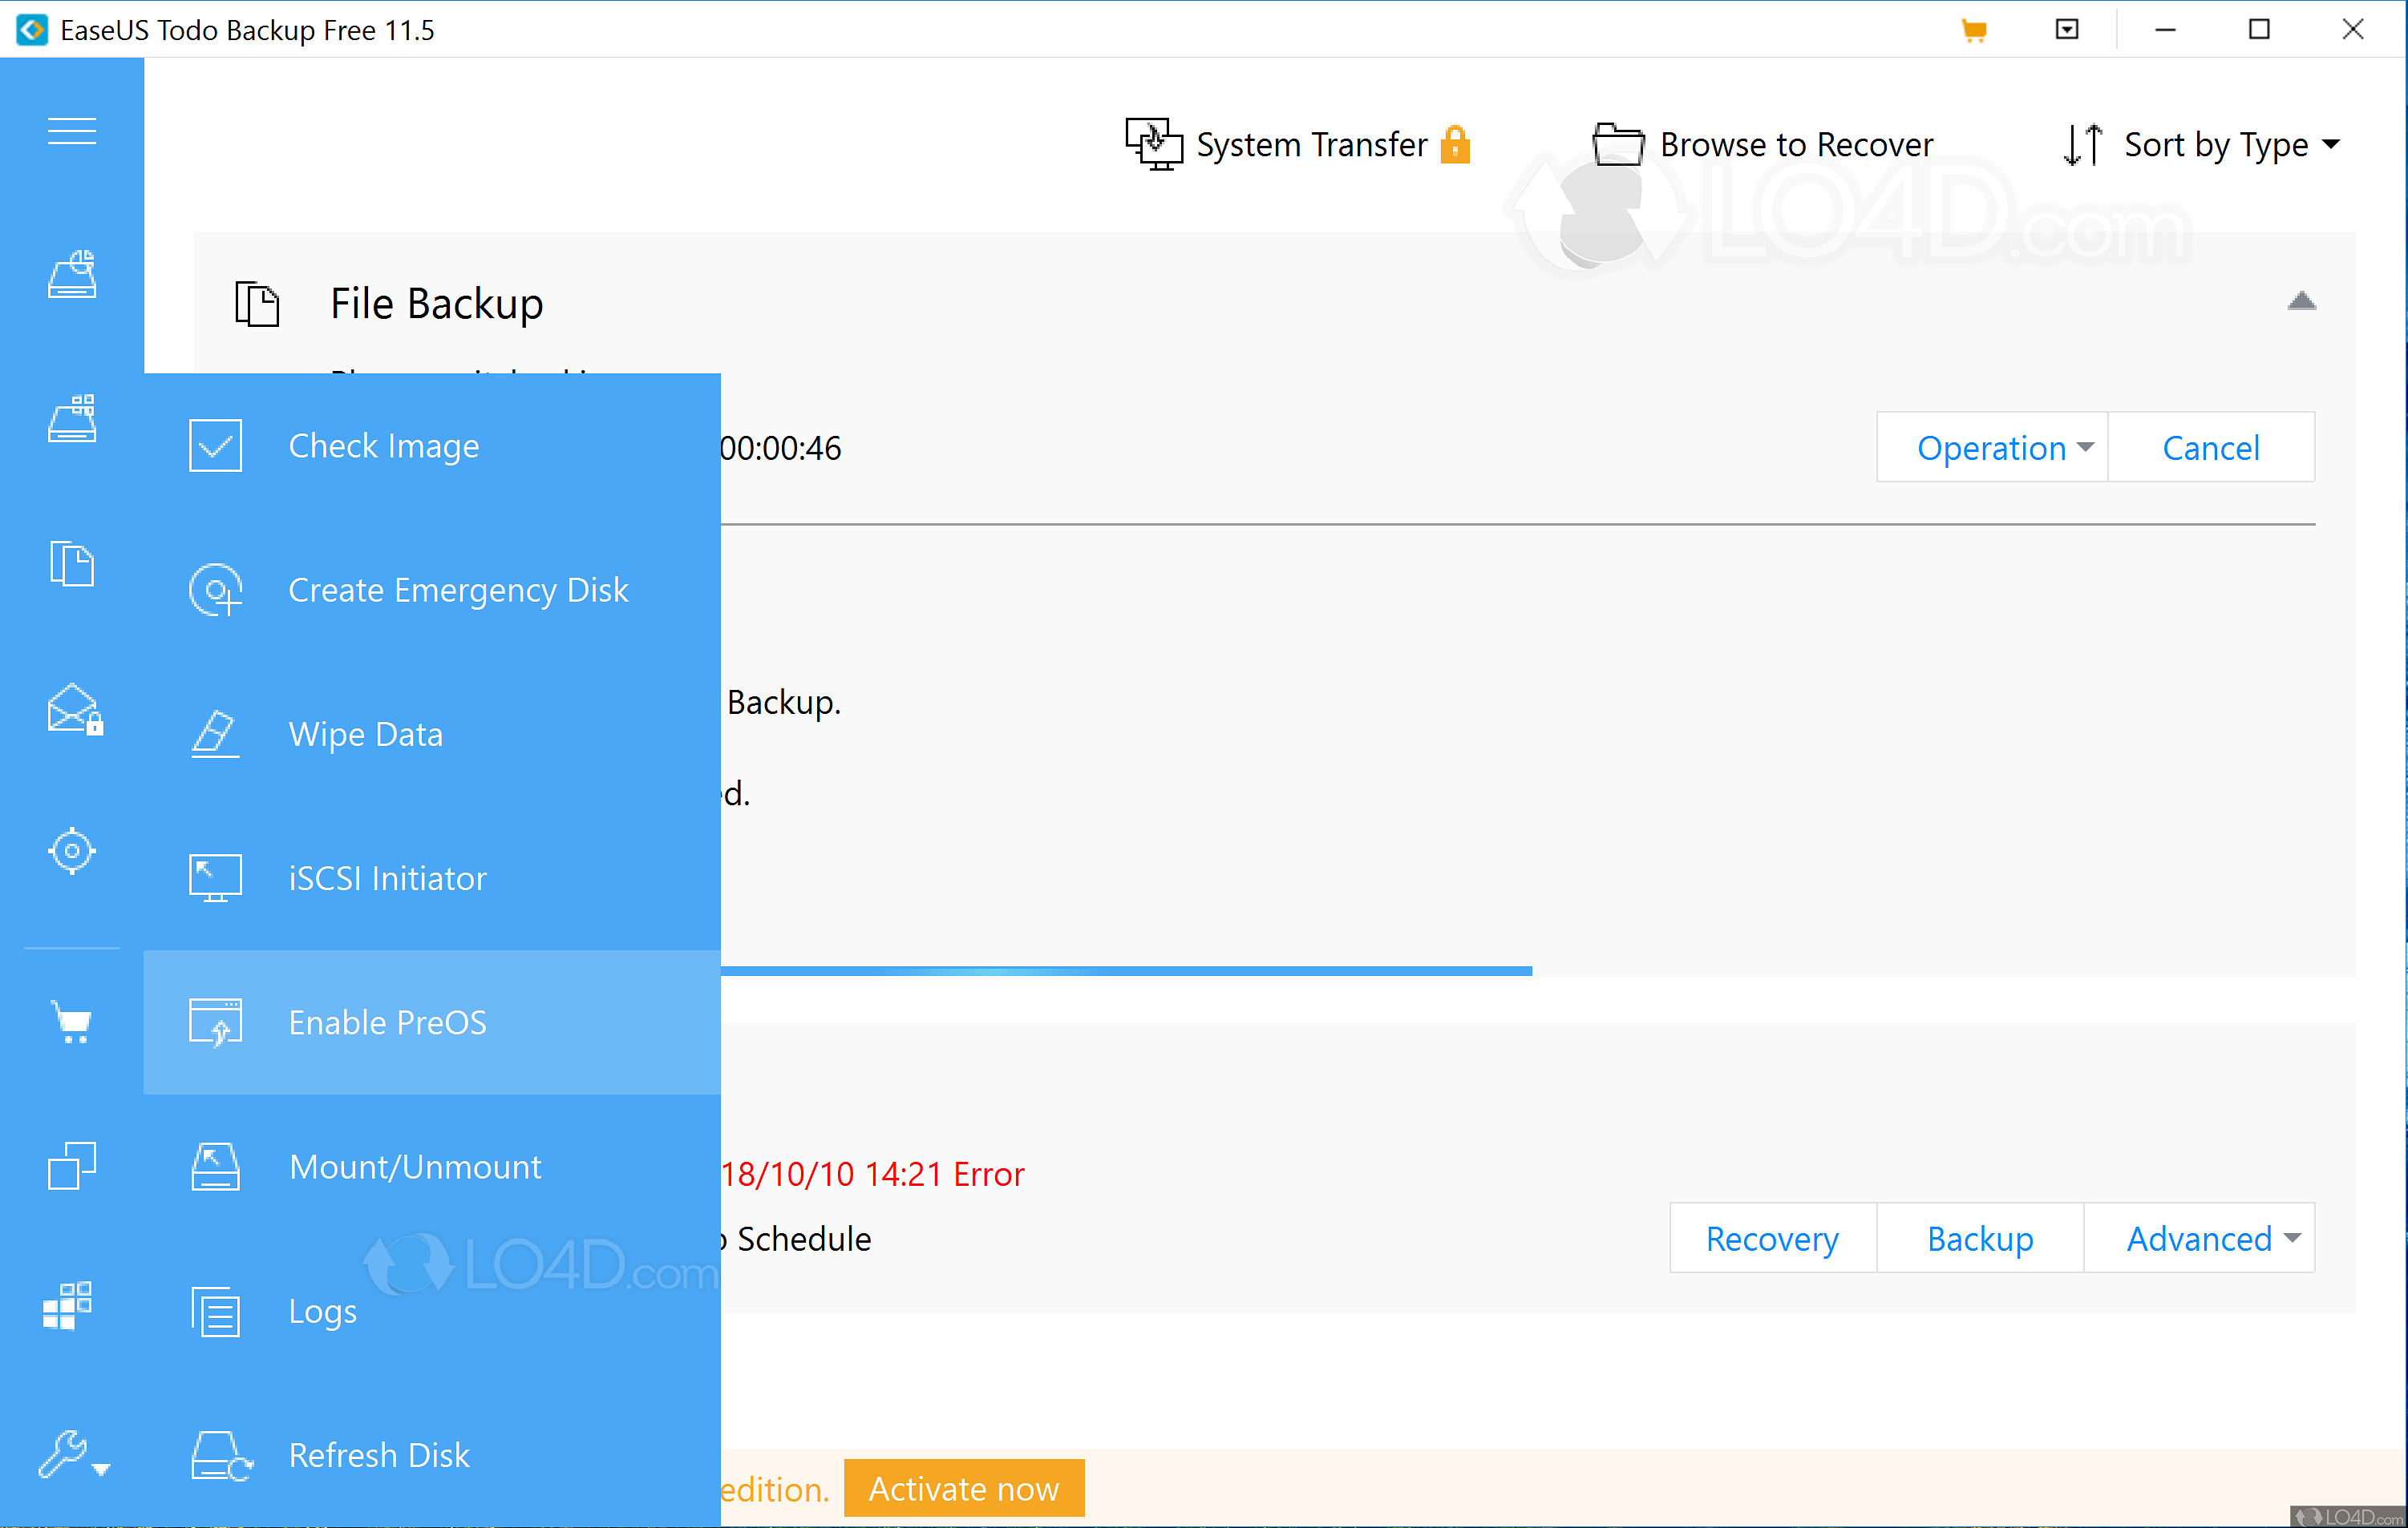Viewport: 2408px width, 1528px height.
Task: Click the EaseUS app logo in title bar
Action: pos(31,30)
